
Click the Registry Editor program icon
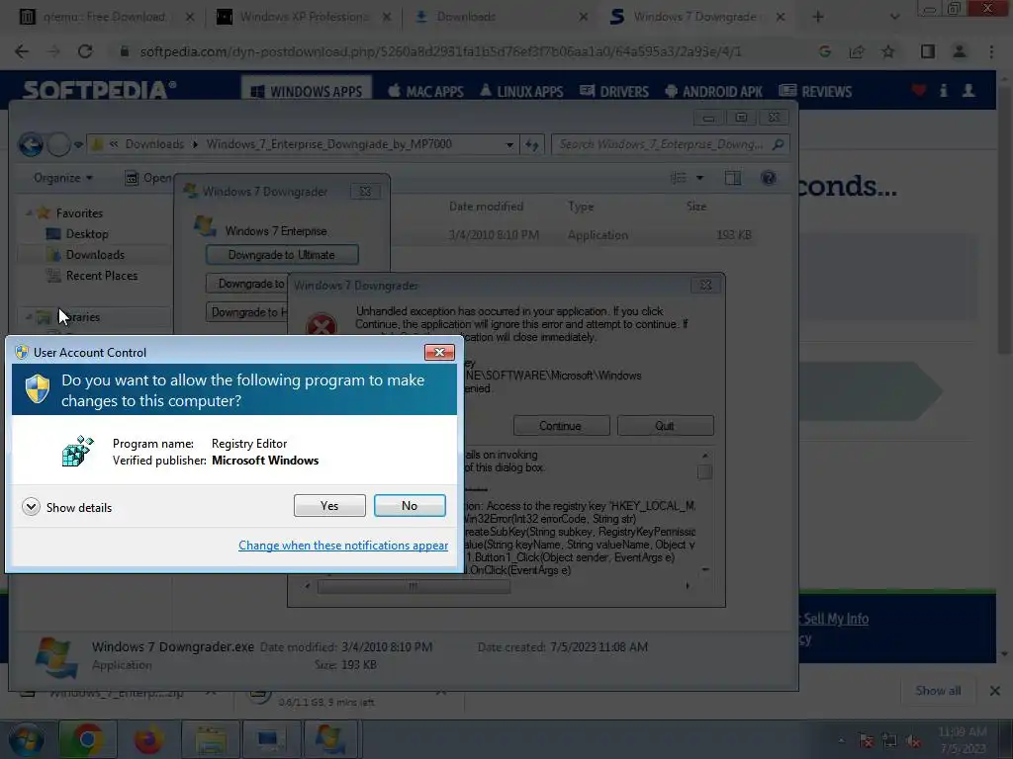coord(77,451)
